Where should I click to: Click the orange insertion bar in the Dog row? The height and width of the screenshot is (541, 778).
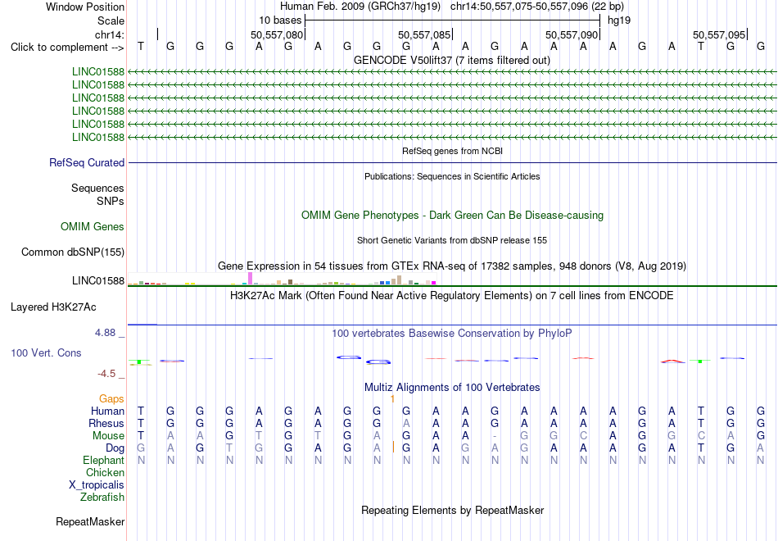coord(393,447)
